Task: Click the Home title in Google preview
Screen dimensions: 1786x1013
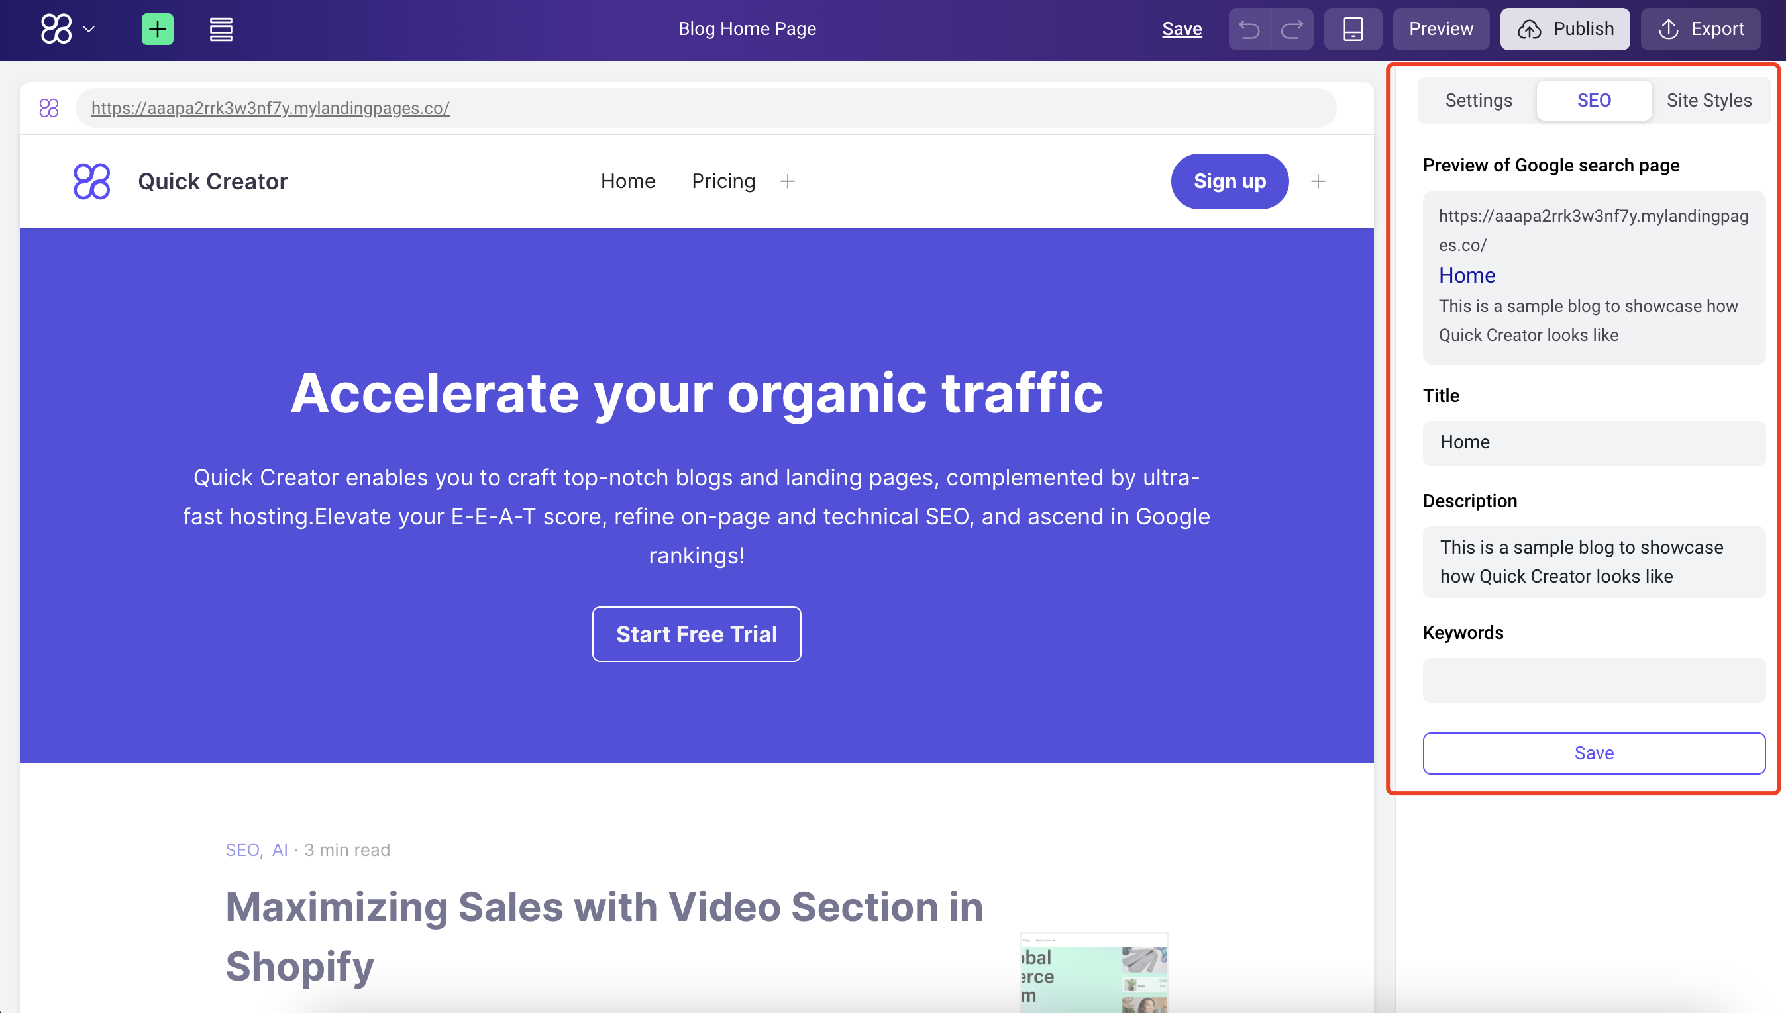Action: click(x=1467, y=275)
